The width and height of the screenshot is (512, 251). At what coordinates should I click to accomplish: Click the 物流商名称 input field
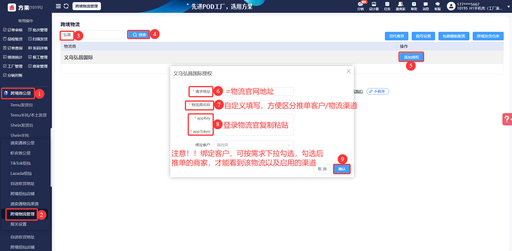click(253, 105)
